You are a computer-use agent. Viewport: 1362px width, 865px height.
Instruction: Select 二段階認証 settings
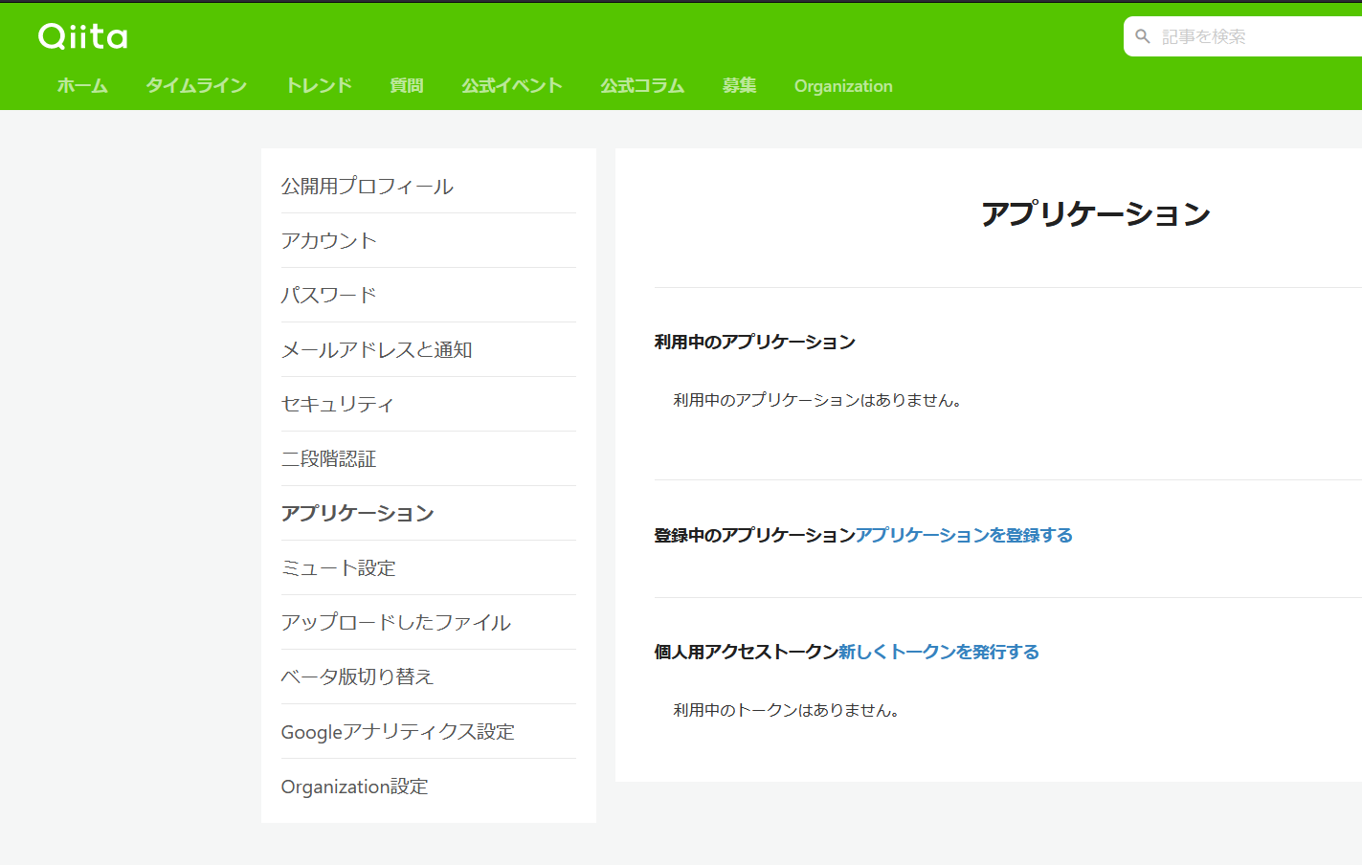tap(428, 458)
